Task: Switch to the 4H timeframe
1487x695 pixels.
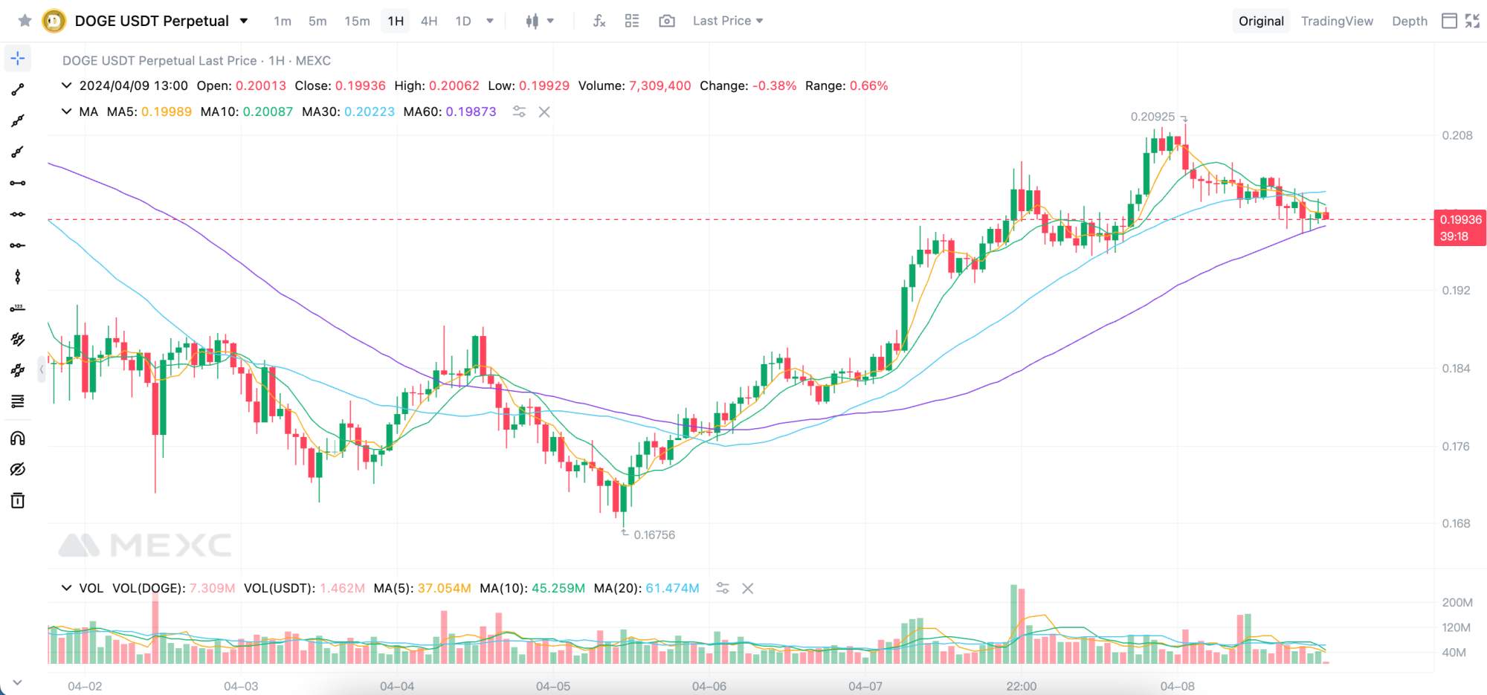Action: (x=429, y=21)
